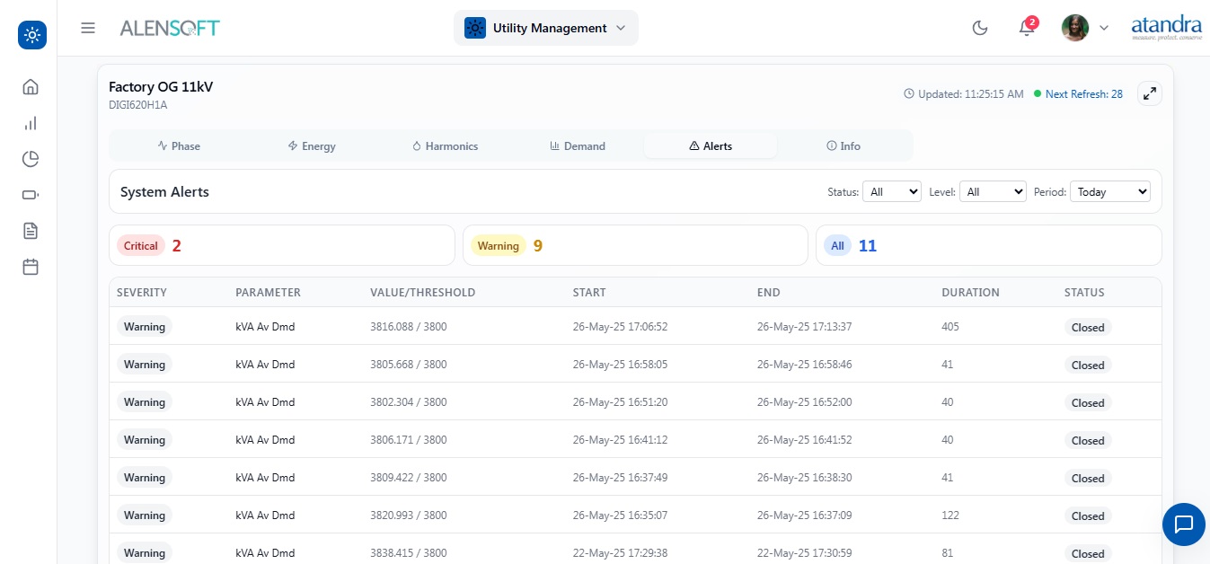Open the hamburger sidebar menu

pos(88,28)
